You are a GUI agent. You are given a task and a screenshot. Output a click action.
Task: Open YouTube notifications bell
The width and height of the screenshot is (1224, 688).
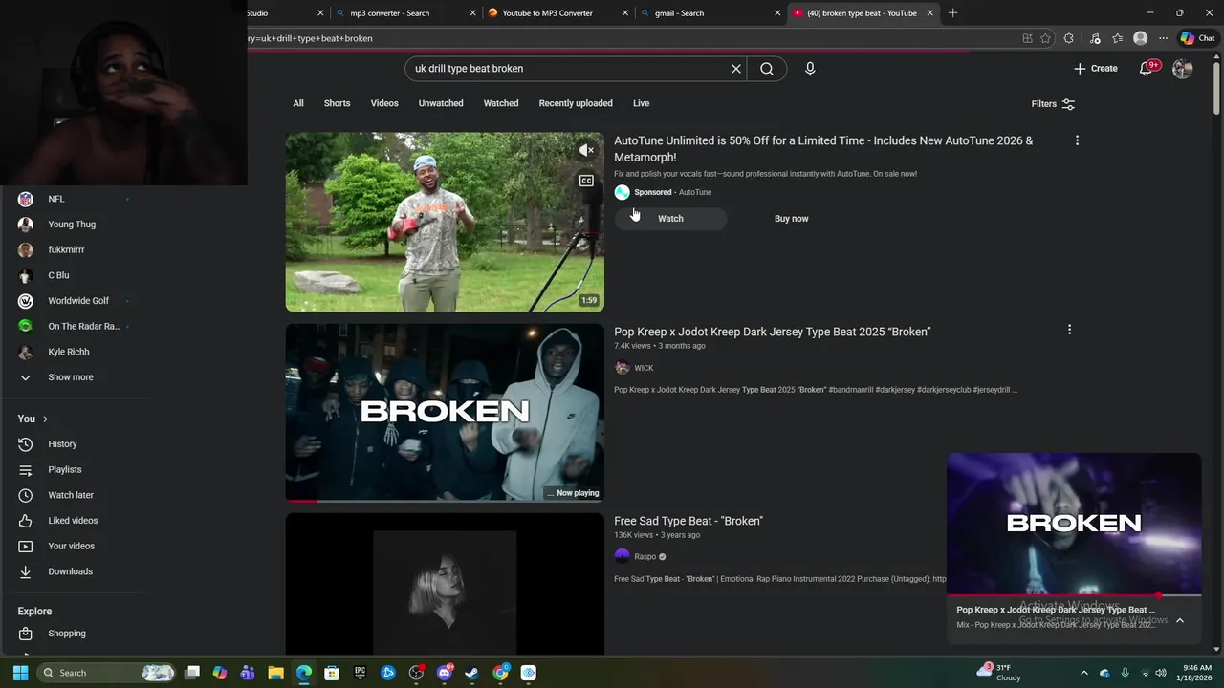pos(1147,69)
